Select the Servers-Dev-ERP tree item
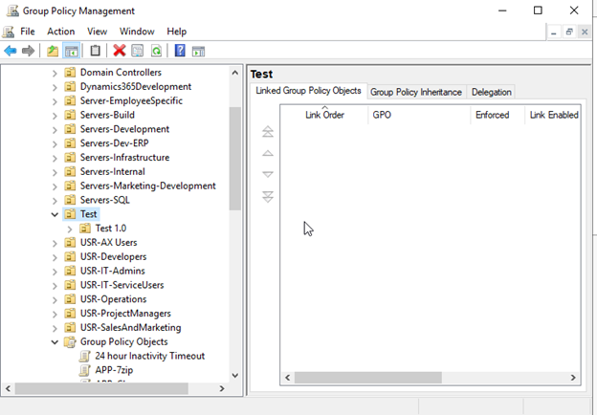This screenshot has width=597, height=415. pyautogui.click(x=114, y=143)
